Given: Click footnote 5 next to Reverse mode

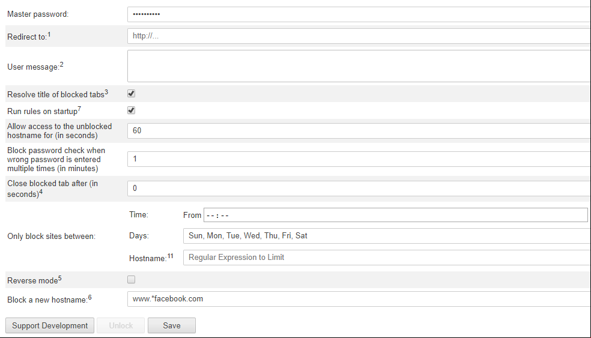Looking at the screenshot, I should [60, 279].
